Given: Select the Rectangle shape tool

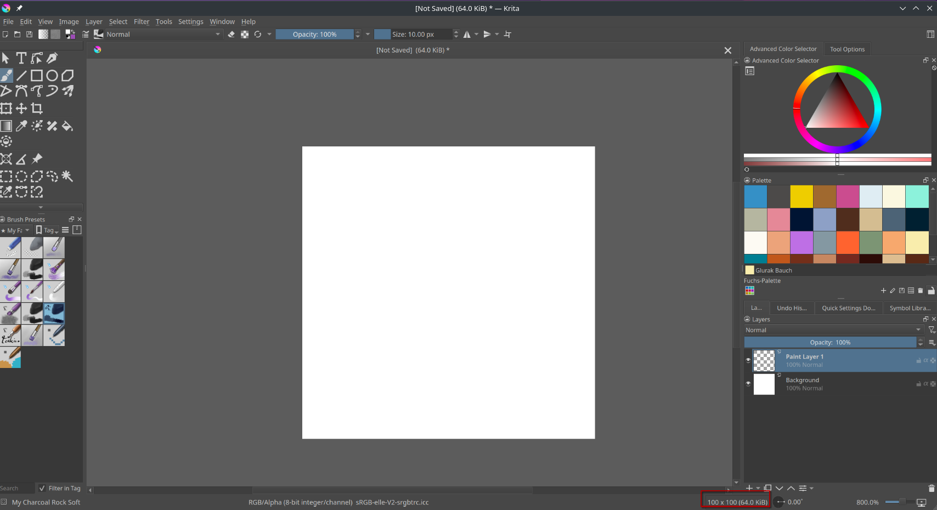Looking at the screenshot, I should click(x=37, y=76).
